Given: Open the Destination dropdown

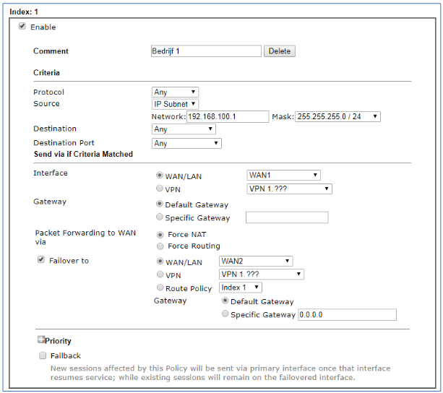Looking at the screenshot, I should (x=184, y=129).
